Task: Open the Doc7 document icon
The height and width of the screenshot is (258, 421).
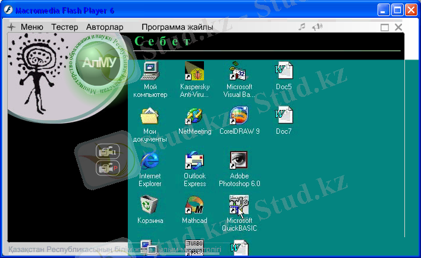Action: coord(284,115)
